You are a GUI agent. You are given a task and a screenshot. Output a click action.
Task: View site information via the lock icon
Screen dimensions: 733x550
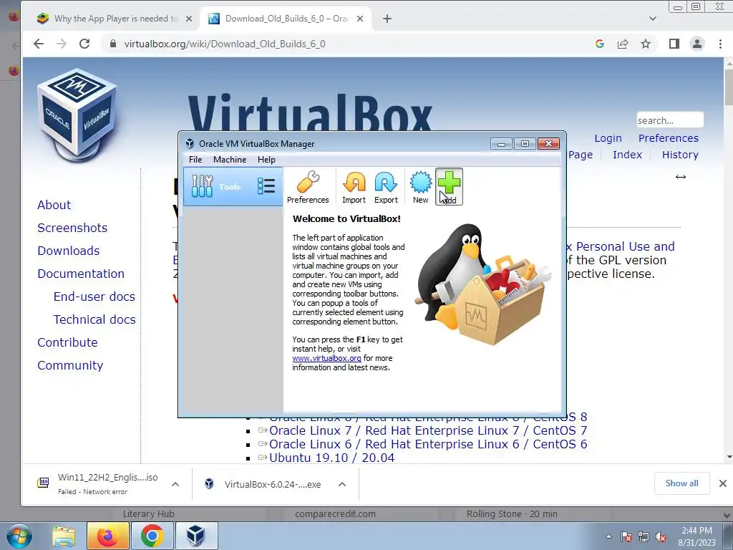tap(112, 44)
